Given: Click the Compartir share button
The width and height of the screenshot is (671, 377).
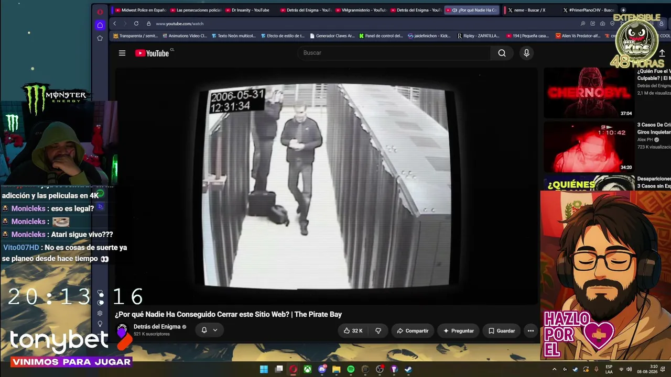Looking at the screenshot, I should point(413,331).
